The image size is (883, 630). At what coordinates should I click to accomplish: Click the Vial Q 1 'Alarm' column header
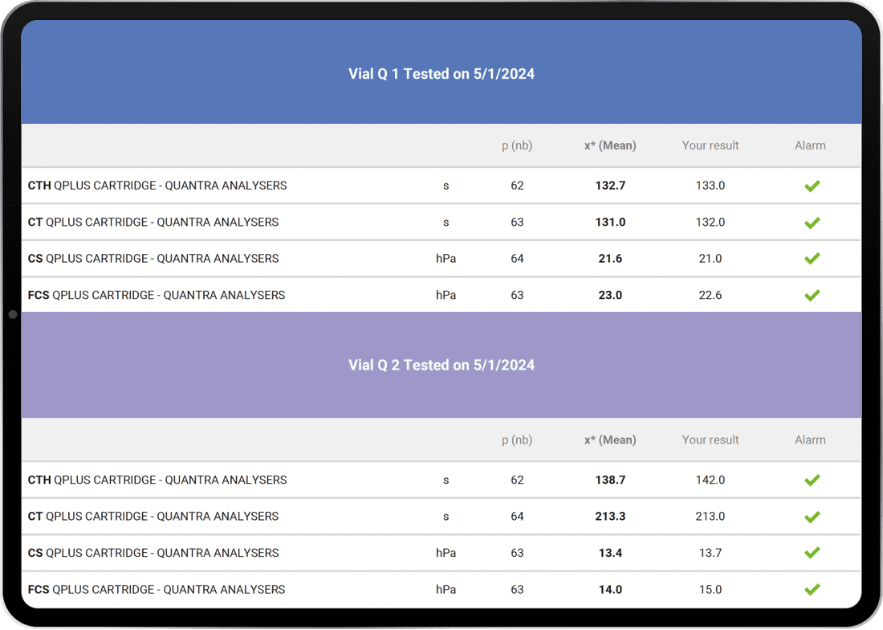pyautogui.click(x=810, y=145)
